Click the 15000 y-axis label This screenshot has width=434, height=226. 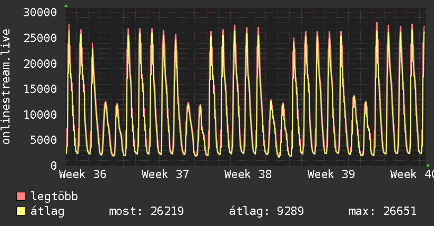(40, 89)
